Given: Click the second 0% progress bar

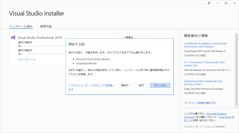Looking at the screenshot, I should tap(46, 54).
